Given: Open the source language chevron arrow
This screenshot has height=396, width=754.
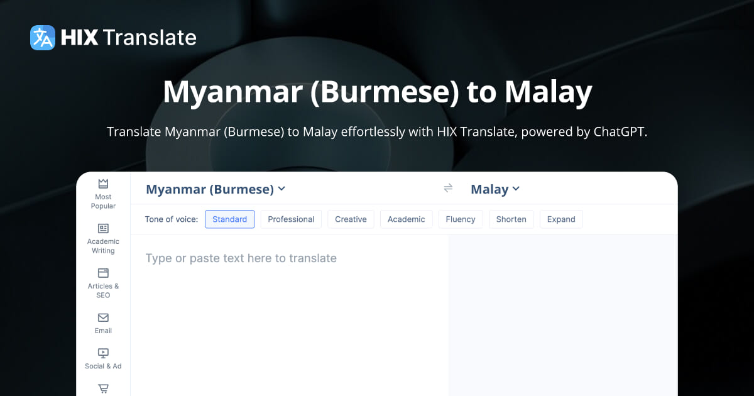Looking at the screenshot, I should (281, 189).
